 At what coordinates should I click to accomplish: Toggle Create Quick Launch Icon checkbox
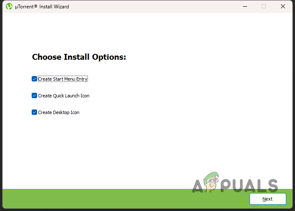[34, 96]
